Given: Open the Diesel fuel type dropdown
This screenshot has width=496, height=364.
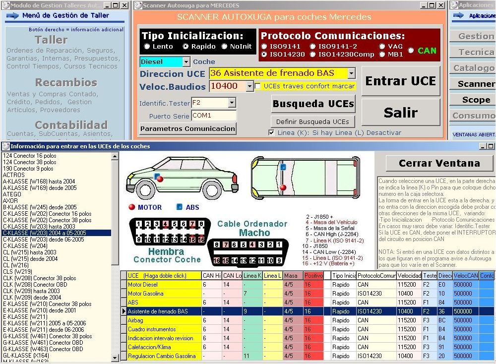Looking at the screenshot, I should coord(186,61).
